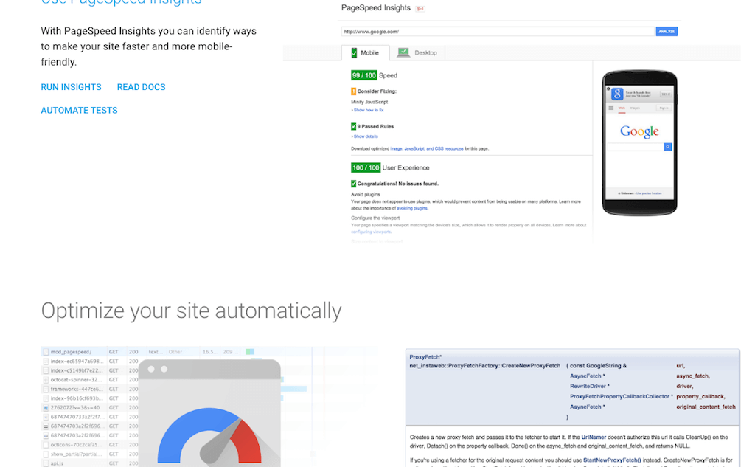This screenshot has height=467, width=755.
Task: Click the 99/100 Speed score bar
Action: pos(363,75)
